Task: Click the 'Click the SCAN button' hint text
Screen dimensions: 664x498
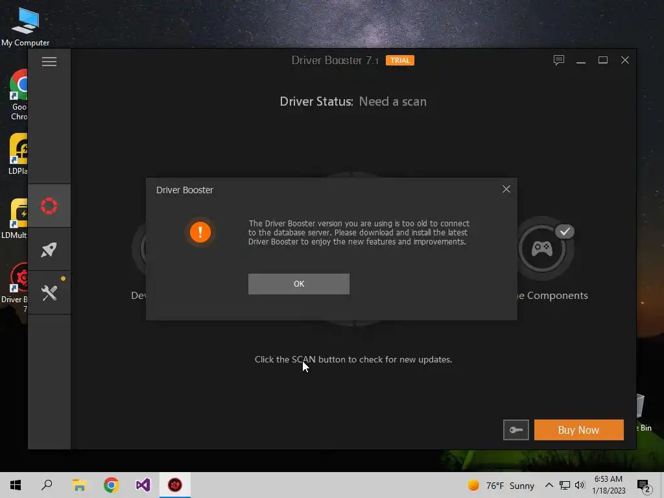Action: [353, 359]
